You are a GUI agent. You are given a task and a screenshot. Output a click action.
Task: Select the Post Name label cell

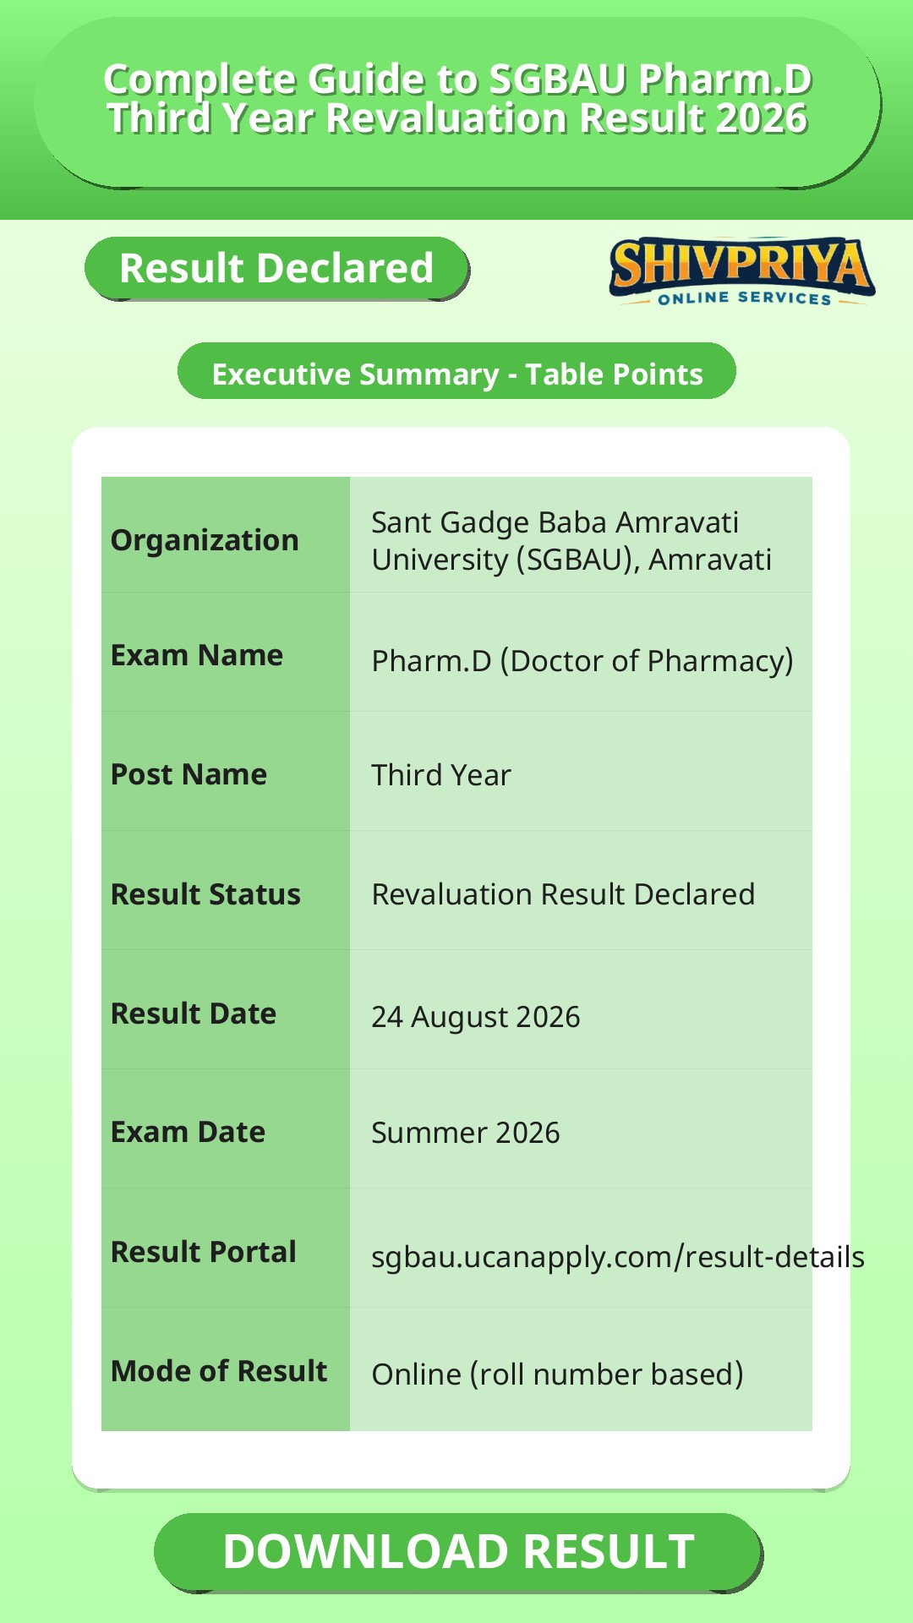click(x=225, y=772)
